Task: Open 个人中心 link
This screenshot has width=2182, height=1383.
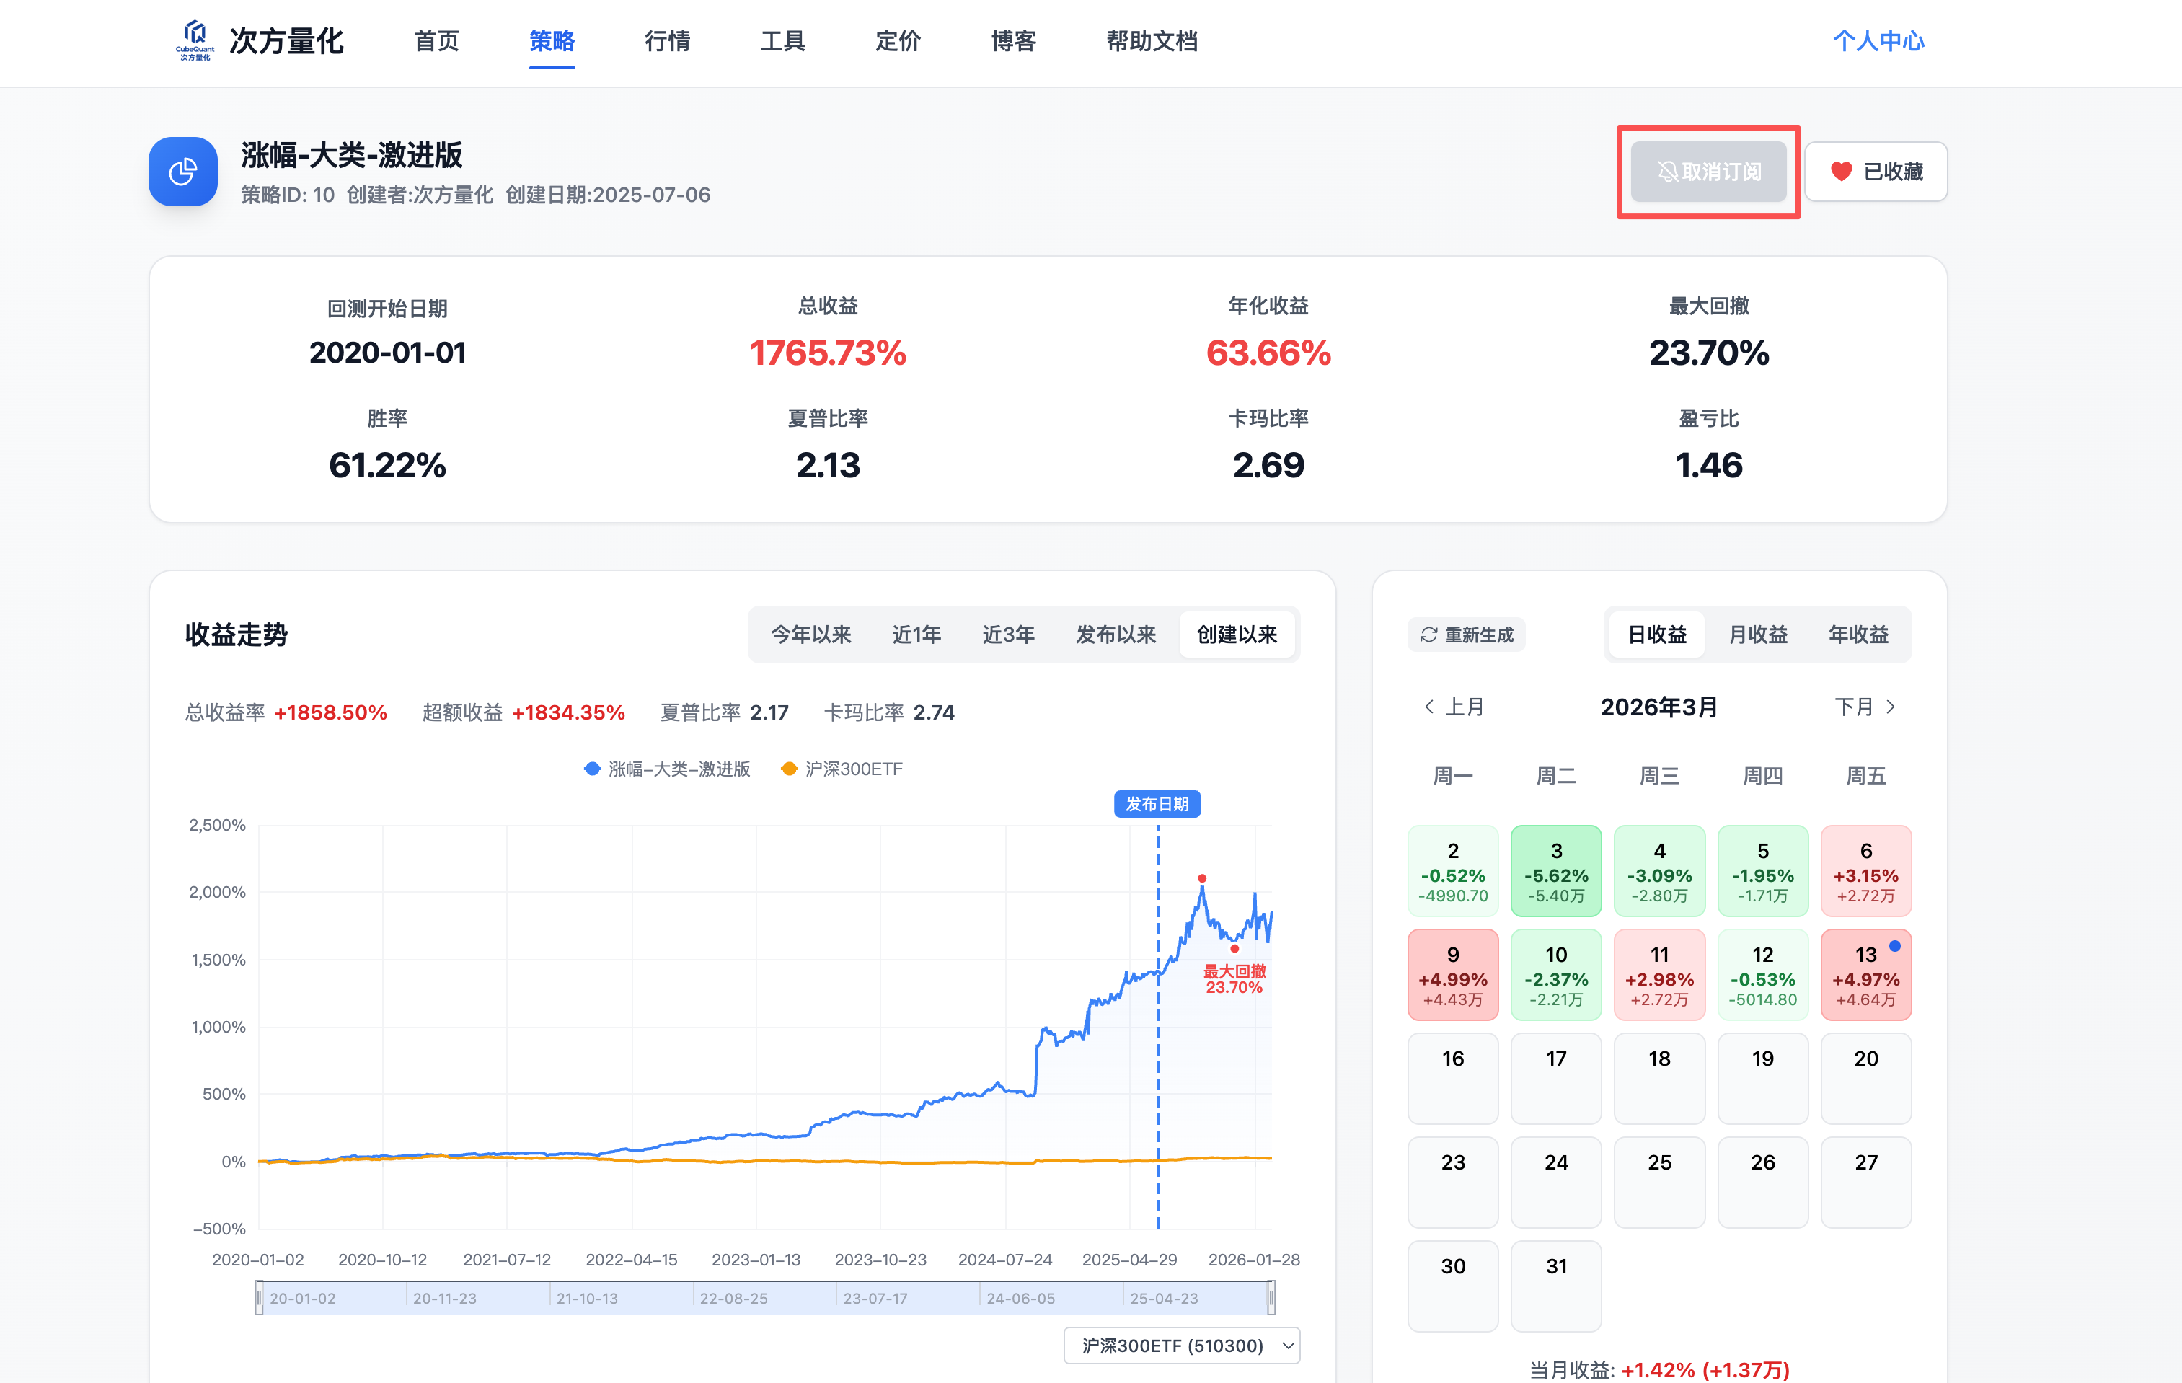Action: [1878, 41]
